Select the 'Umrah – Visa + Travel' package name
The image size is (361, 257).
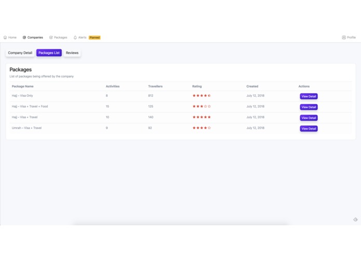click(26, 128)
